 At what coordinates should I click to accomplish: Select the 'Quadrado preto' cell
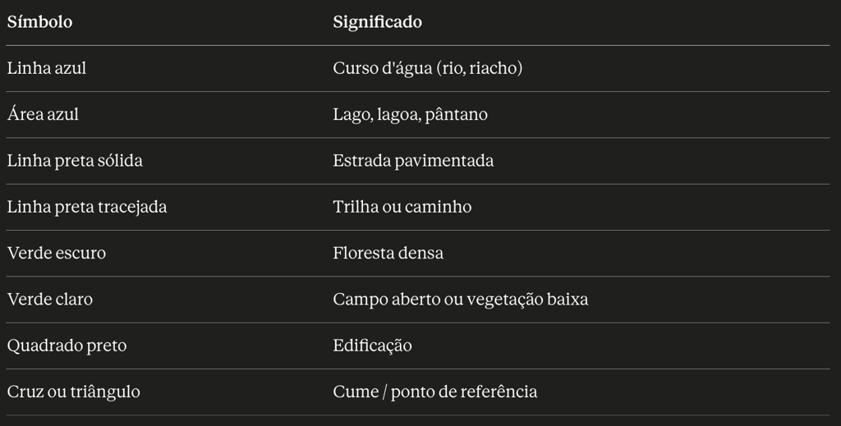pos(67,346)
